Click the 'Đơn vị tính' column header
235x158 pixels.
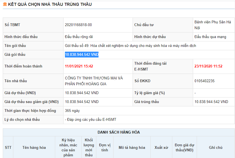point(105,147)
